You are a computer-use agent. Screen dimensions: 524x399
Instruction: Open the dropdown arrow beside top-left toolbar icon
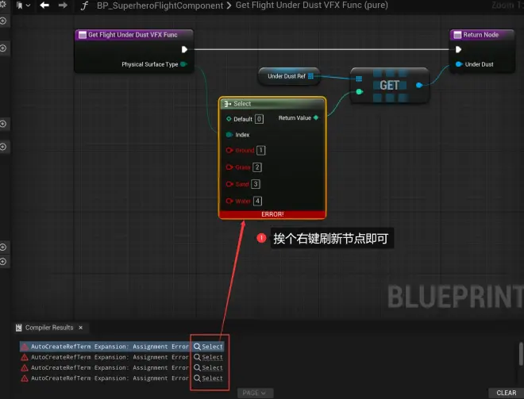29,6
